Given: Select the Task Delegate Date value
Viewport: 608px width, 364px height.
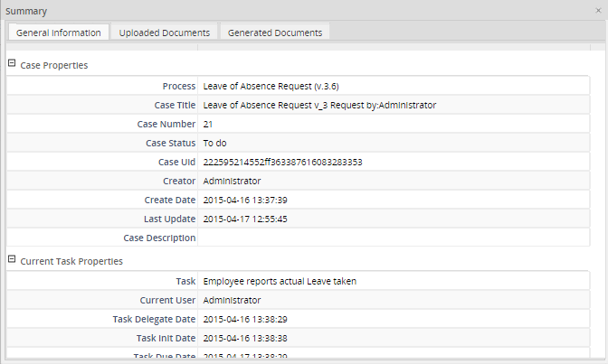Looking at the screenshot, I should [x=245, y=319].
